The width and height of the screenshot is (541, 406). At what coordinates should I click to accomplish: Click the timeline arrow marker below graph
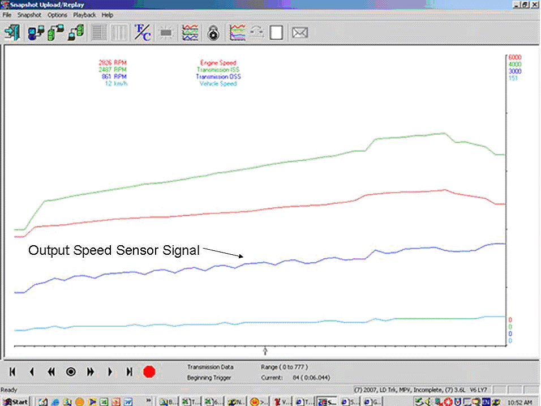[x=264, y=351]
